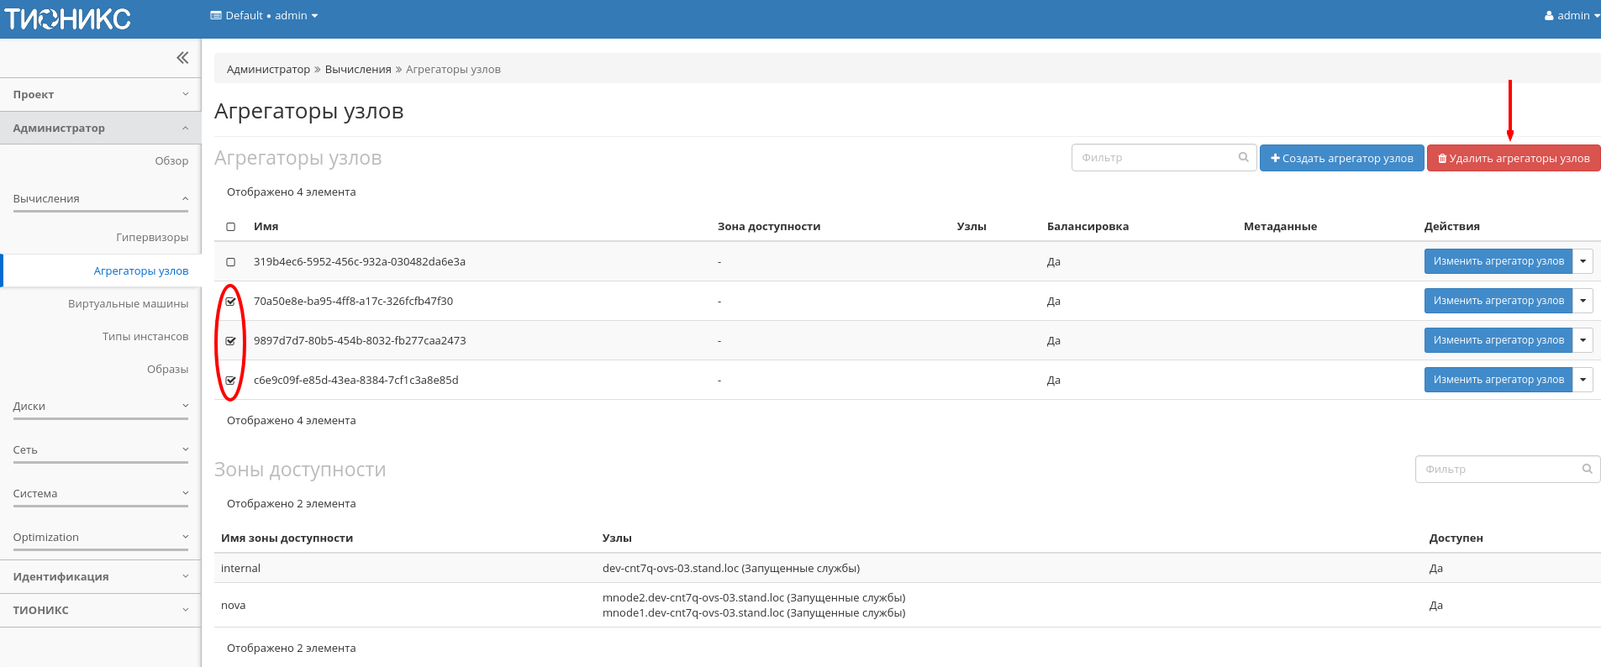This screenshot has width=1601, height=667.
Task: Check the box for aggregator 319b4ec6
Action: click(x=231, y=262)
